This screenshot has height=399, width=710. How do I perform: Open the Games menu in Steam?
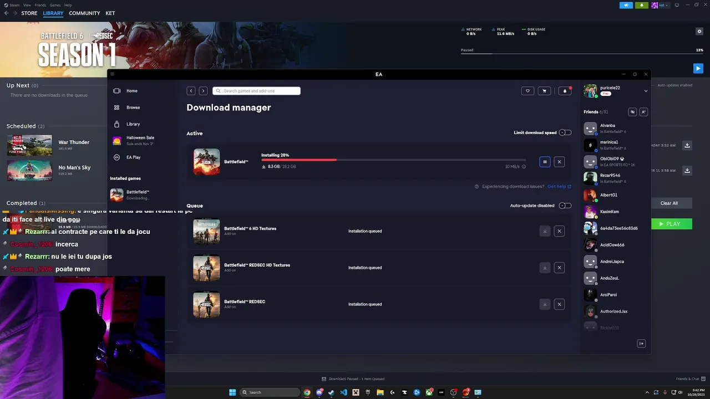coord(55,5)
